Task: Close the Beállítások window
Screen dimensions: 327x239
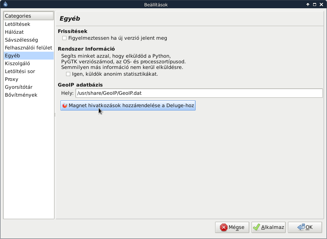Action: 321,4
